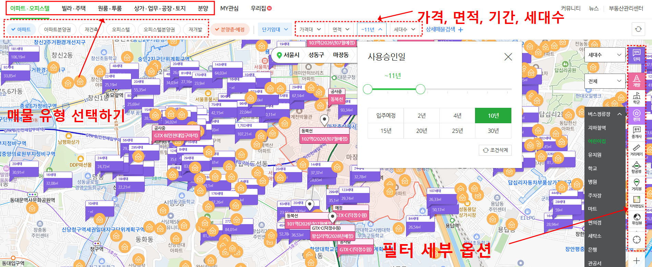Toggle the 단지 complex map layer icon
Image resolution: width=652 pixels, height=267 pixels.
(x=637, y=55)
